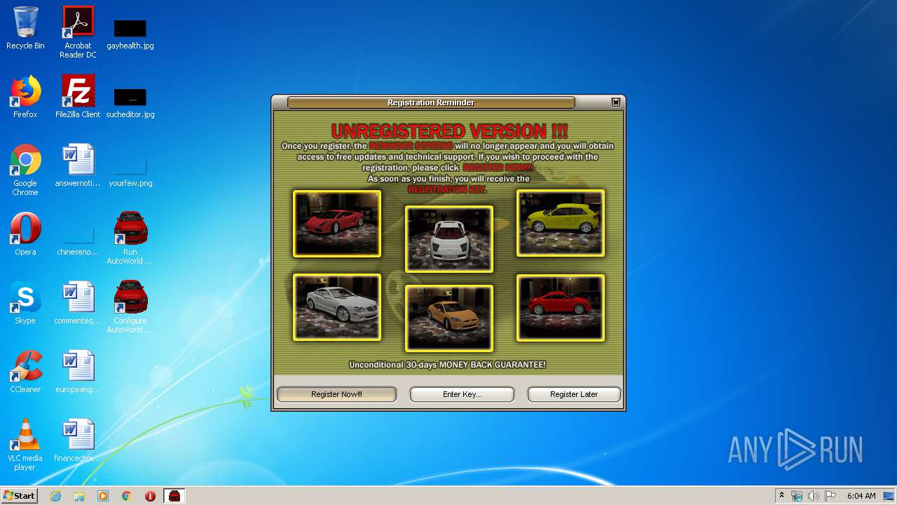This screenshot has width=897, height=505.
Task: Open the volume control tray icon
Action: click(813, 496)
